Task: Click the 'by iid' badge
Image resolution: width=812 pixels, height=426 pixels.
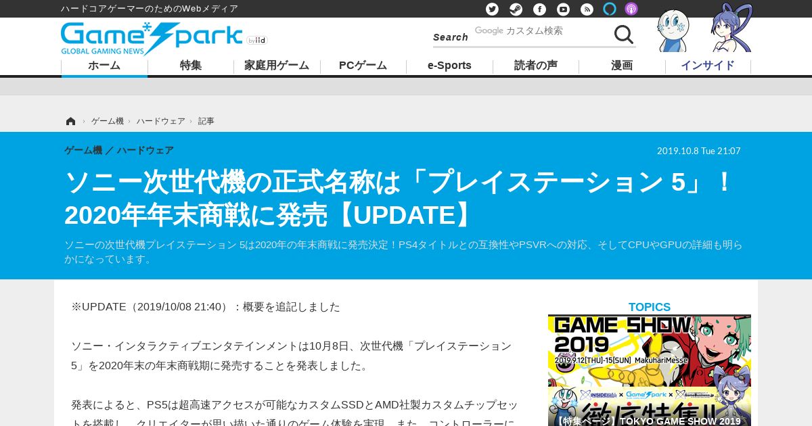Action: (257, 41)
